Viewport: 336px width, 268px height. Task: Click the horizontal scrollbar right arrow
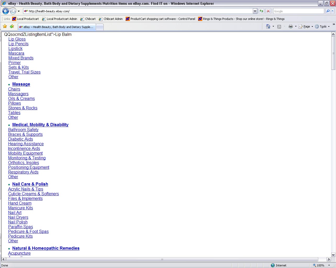coord(329,259)
